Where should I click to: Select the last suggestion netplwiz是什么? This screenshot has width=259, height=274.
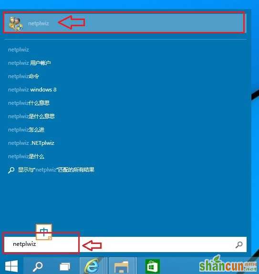(26, 156)
